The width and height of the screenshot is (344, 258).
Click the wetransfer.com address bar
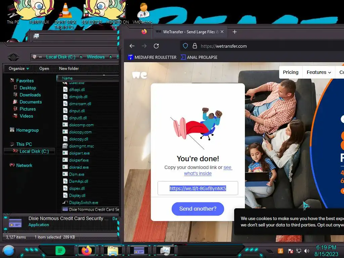pos(224,46)
